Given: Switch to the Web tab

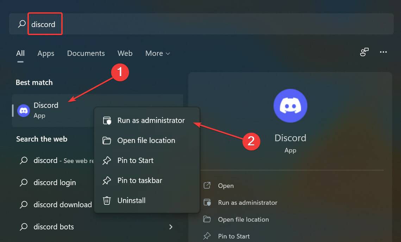Looking at the screenshot, I should point(125,53).
